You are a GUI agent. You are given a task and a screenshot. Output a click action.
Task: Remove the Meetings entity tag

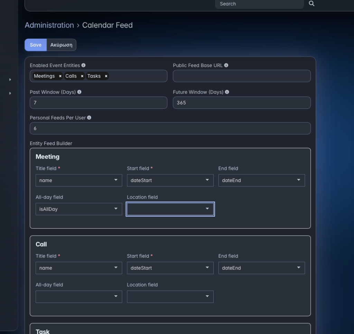point(60,76)
